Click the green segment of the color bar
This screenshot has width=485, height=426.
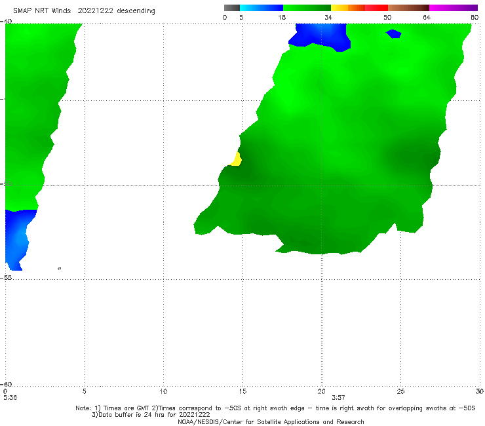[307, 8]
